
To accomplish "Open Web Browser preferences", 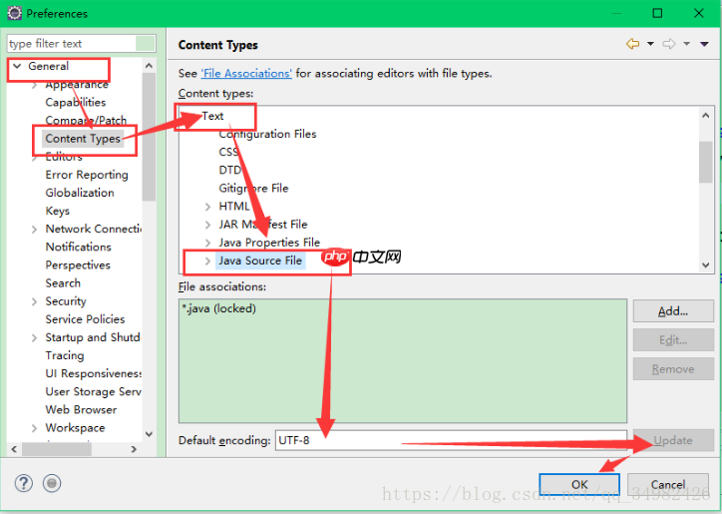I will [x=81, y=410].
